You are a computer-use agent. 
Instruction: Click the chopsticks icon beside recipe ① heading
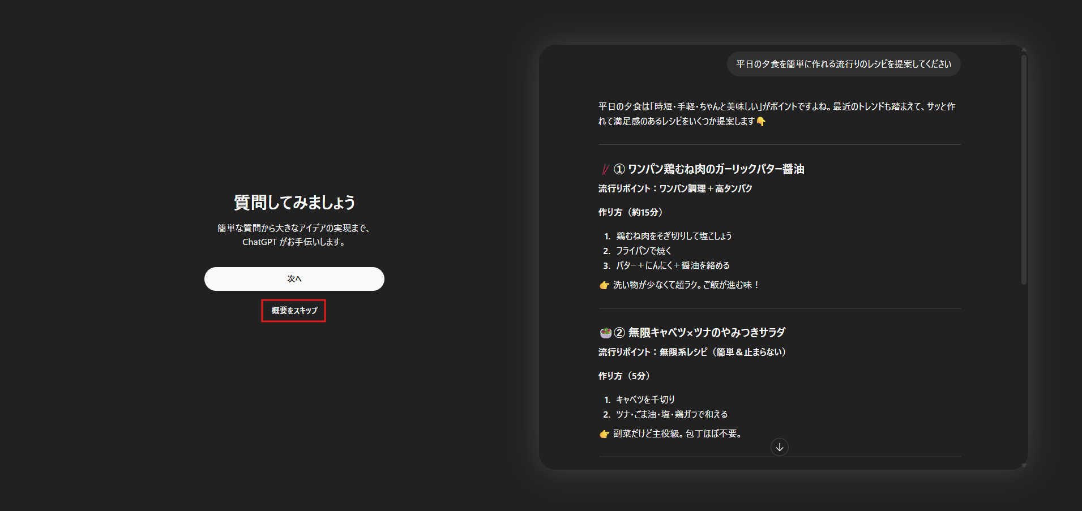[x=605, y=169]
